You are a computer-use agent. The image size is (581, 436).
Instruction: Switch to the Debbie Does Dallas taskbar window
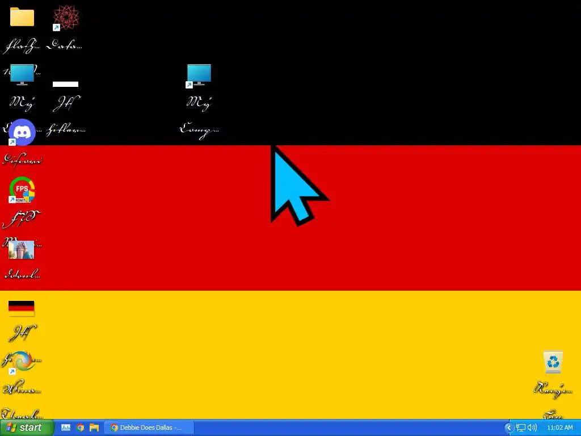pyautogui.click(x=149, y=428)
